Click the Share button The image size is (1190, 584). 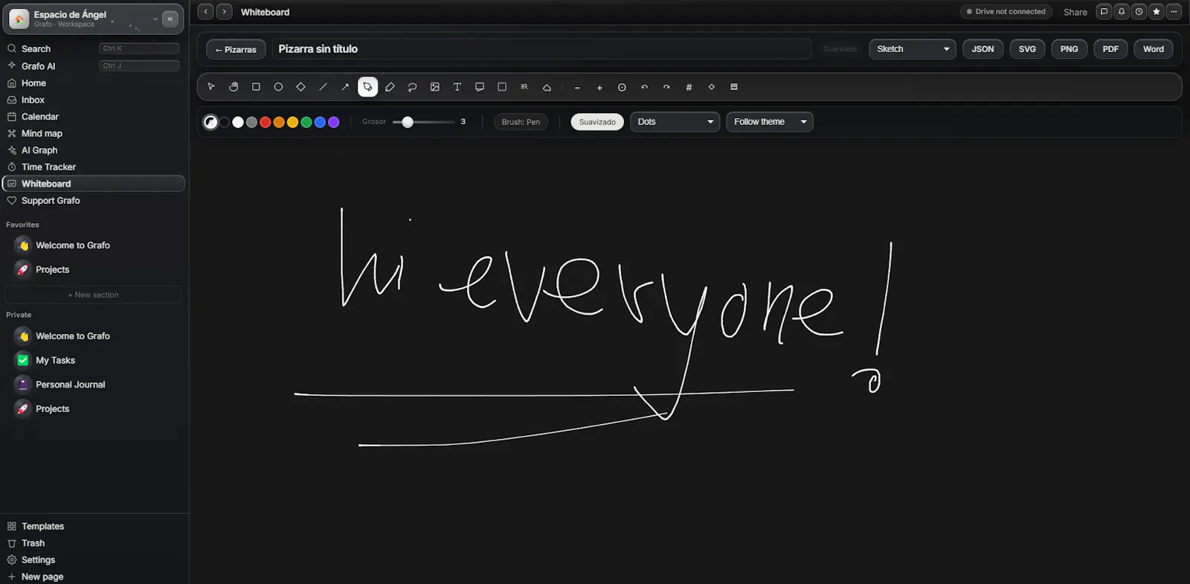1075,12
